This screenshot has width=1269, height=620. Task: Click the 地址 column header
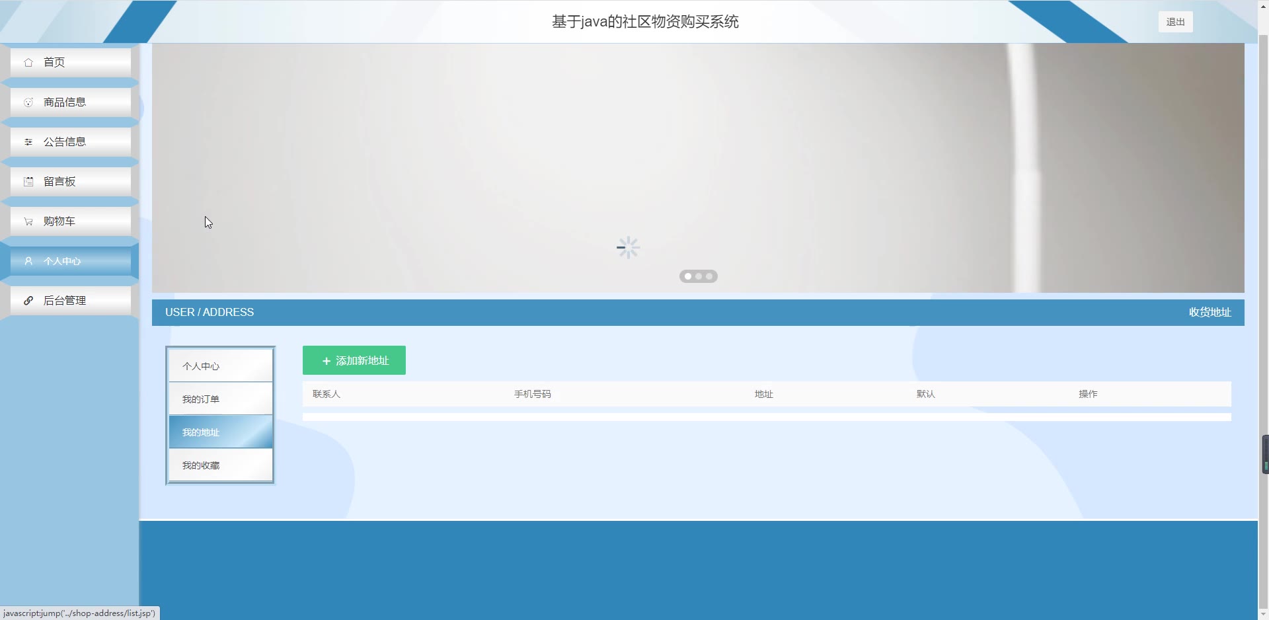pyautogui.click(x=764, y=394)
